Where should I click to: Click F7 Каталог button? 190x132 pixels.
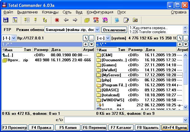click(121, 128)
